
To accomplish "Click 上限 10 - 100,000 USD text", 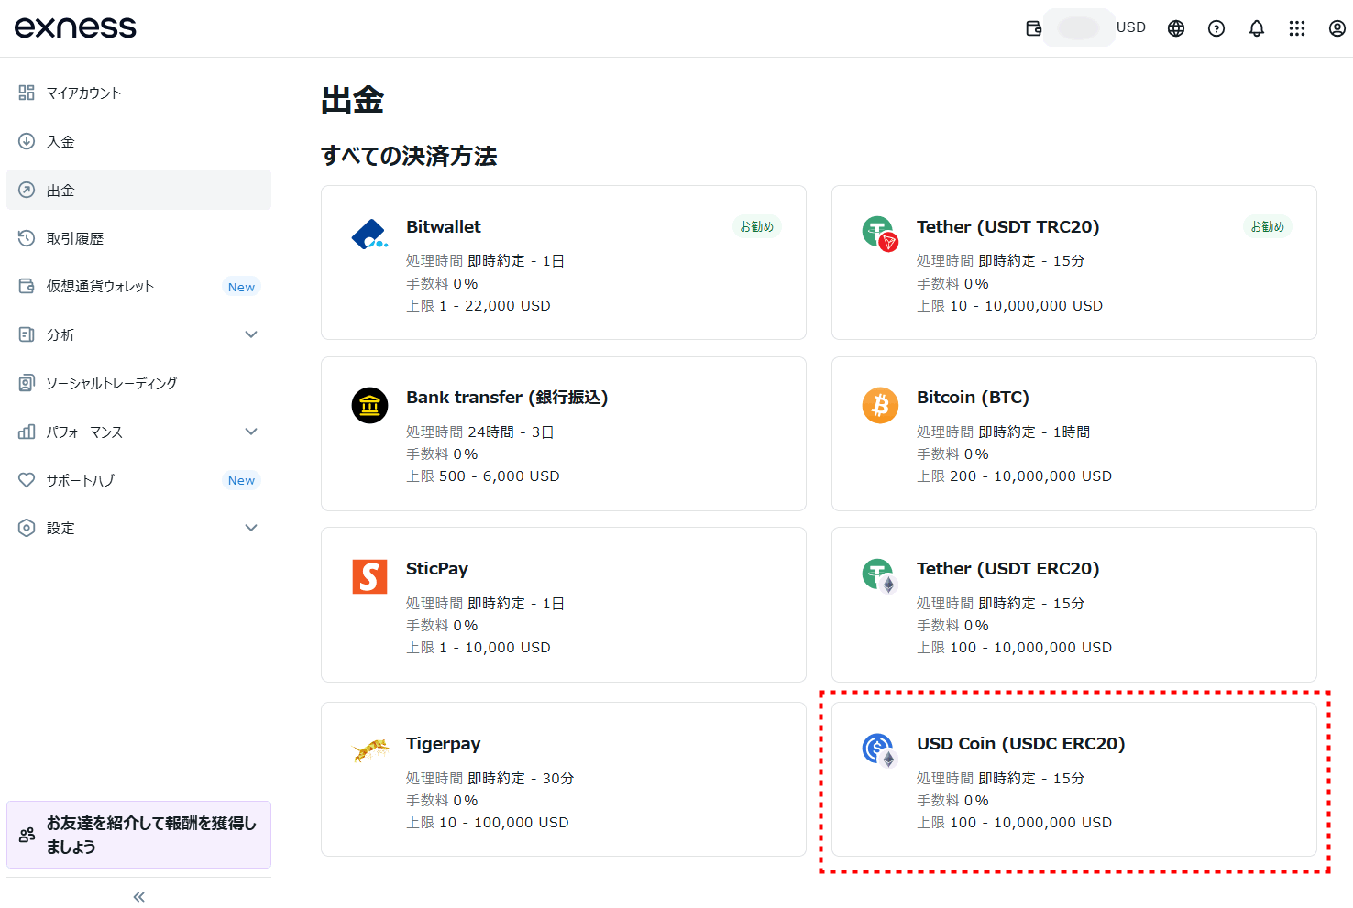I will point(488,823).
